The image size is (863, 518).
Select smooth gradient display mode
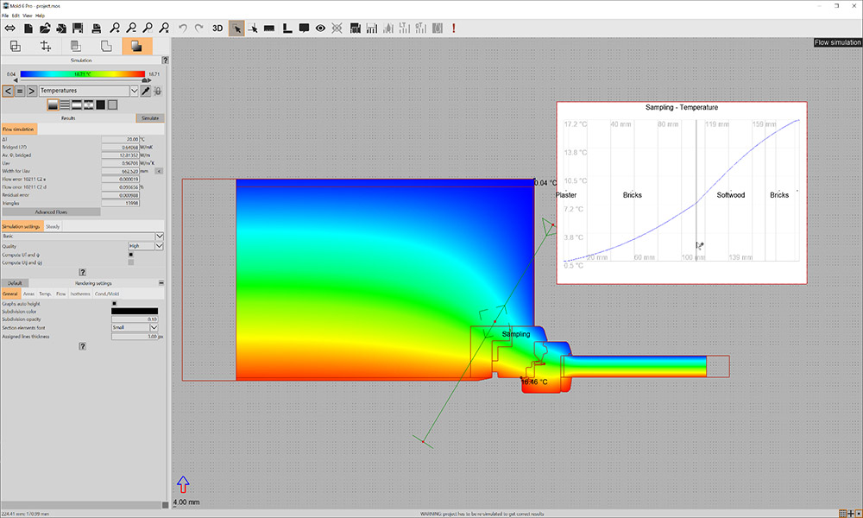pyautogui.click(x=53, y=104)
